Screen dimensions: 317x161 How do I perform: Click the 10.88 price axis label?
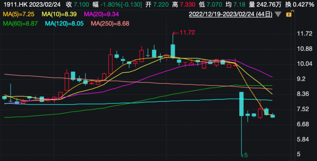(305, 49)
